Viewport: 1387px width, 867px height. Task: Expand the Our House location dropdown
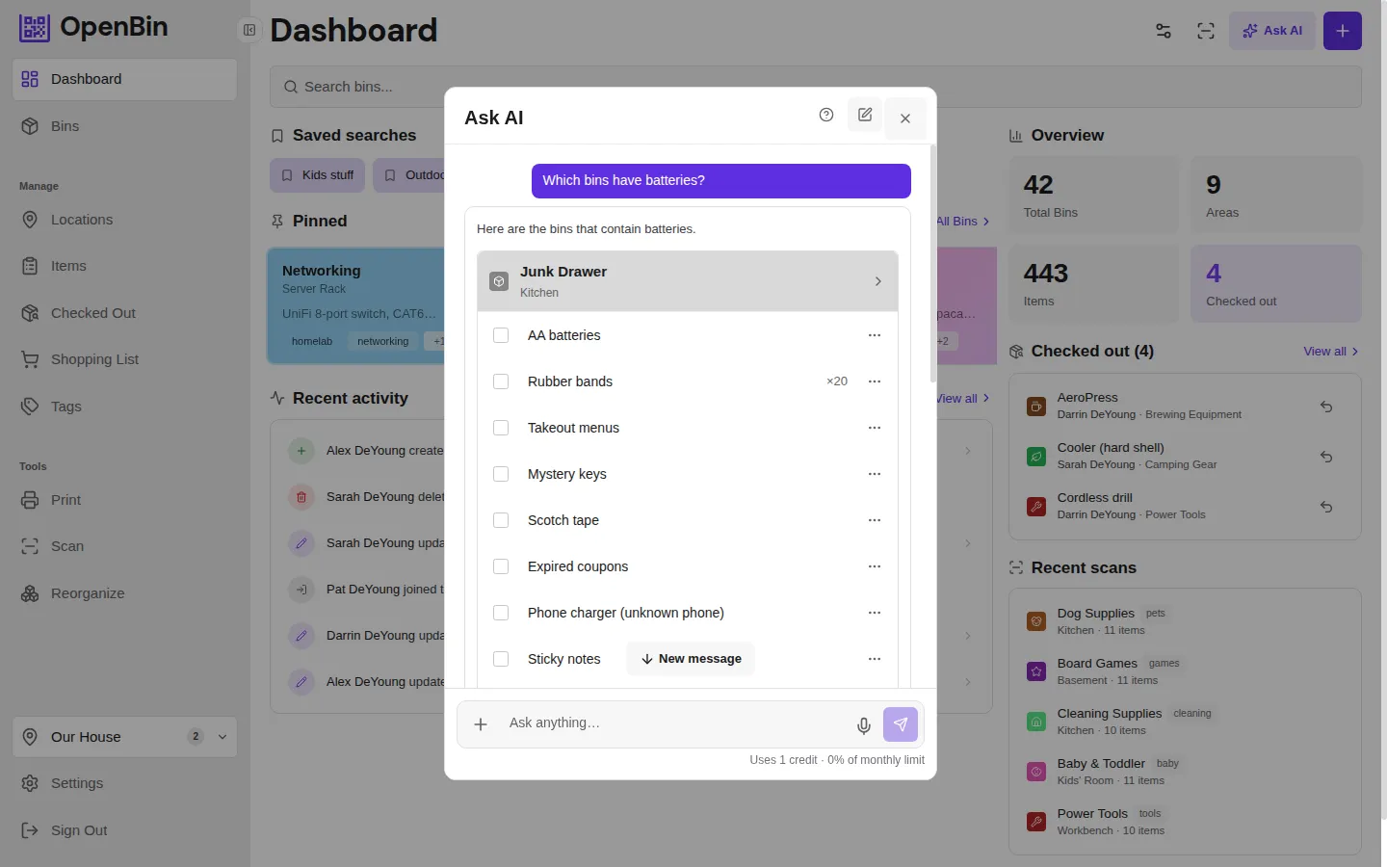click(124, 737)
